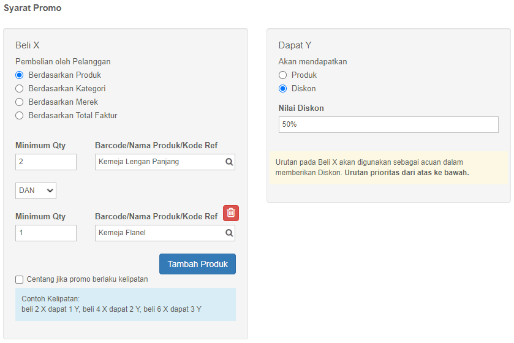Click Kemeja Flanel product input

pyautogui.click(x=160, y=233)
